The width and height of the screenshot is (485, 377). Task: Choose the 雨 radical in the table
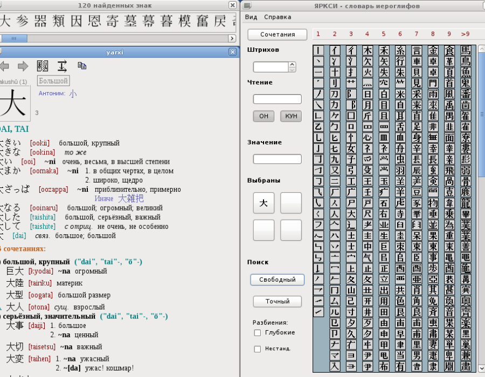tap(433, 94)
